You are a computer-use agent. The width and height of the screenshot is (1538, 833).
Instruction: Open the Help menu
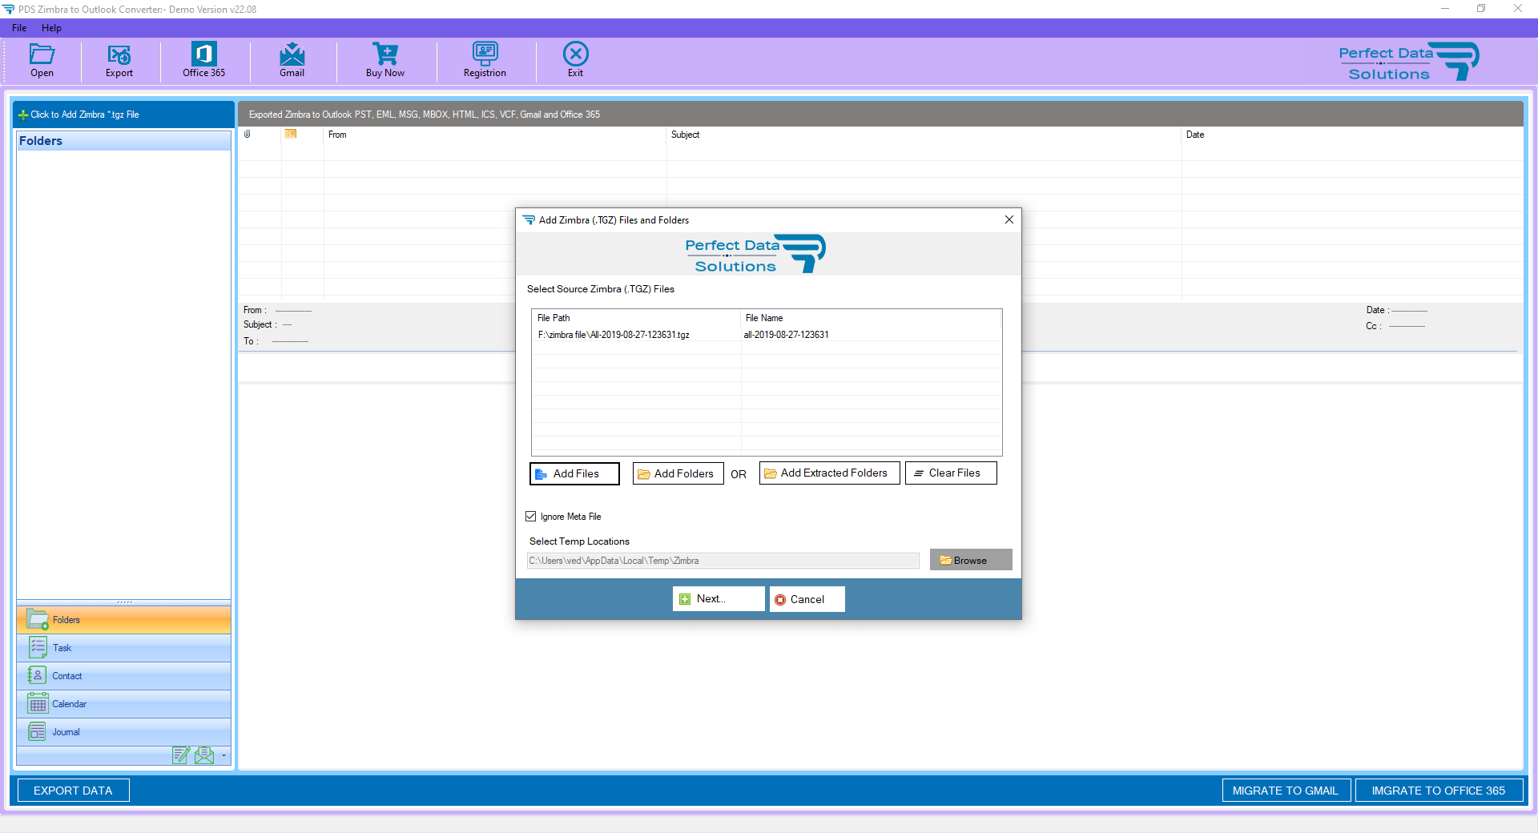[51, 28]
